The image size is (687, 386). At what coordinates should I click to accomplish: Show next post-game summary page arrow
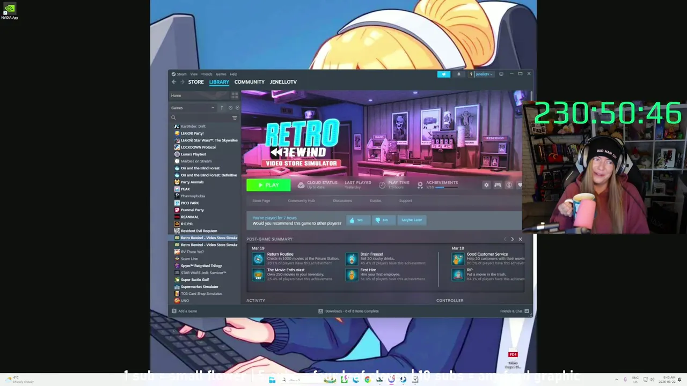[512, 239]
